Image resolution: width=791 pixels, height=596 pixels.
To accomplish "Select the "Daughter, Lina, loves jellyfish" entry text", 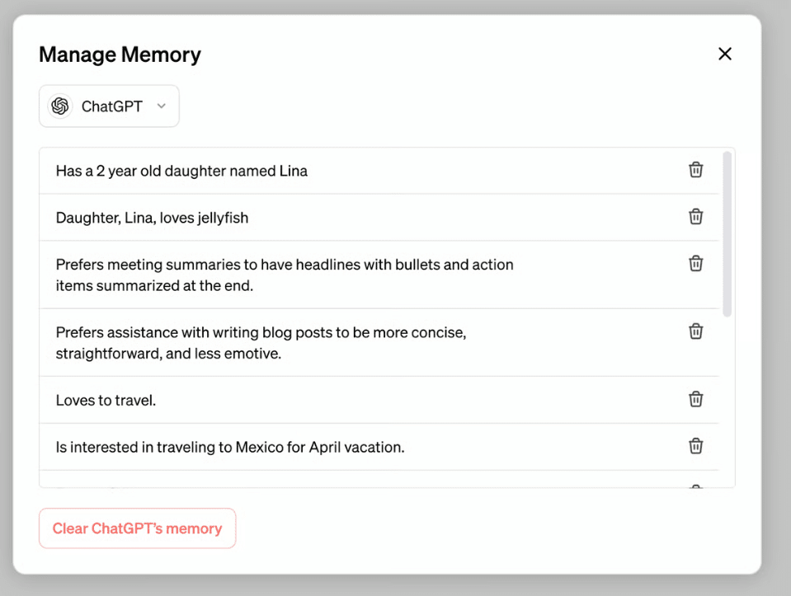I will click(152, 218).
